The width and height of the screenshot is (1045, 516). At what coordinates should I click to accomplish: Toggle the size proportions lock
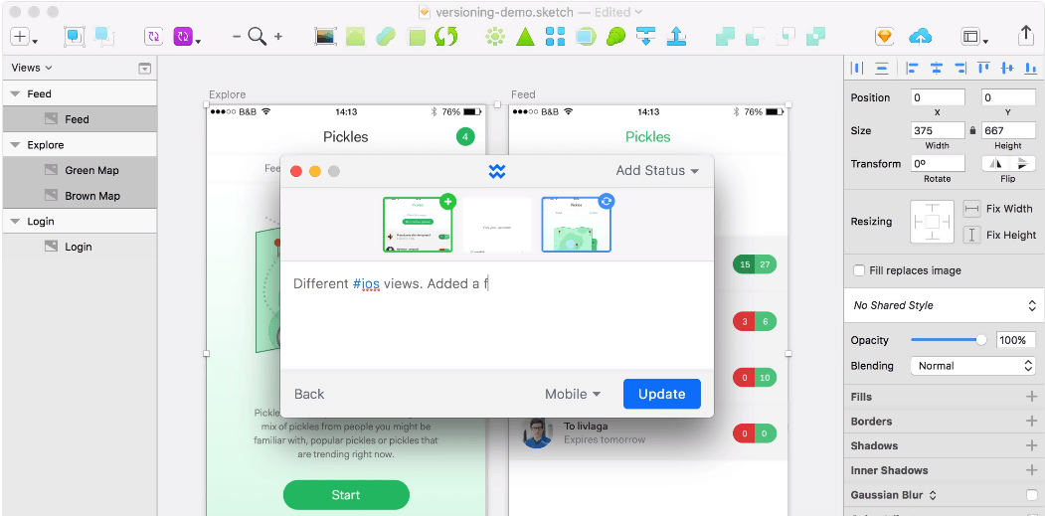pyautogui.click(x=973, y=130)
